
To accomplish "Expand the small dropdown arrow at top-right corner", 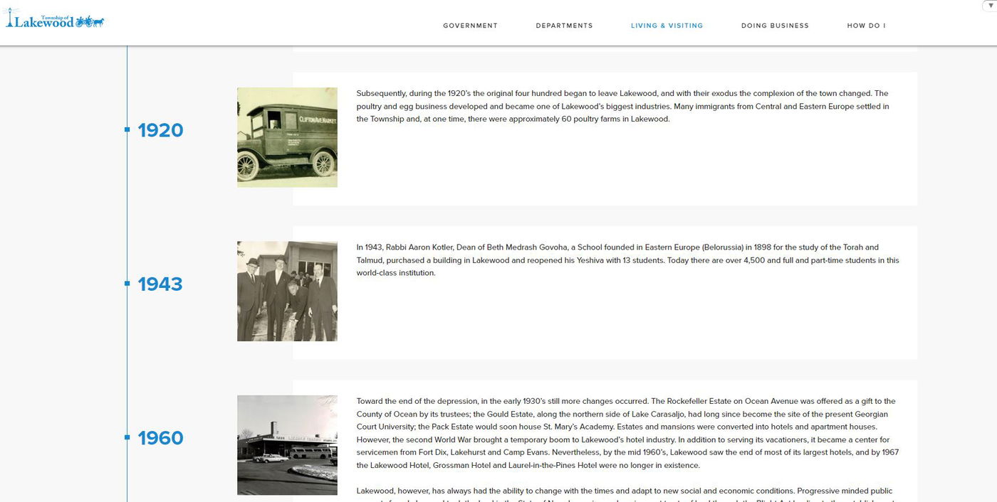I will pyautogui.click(x=991, y=5).
